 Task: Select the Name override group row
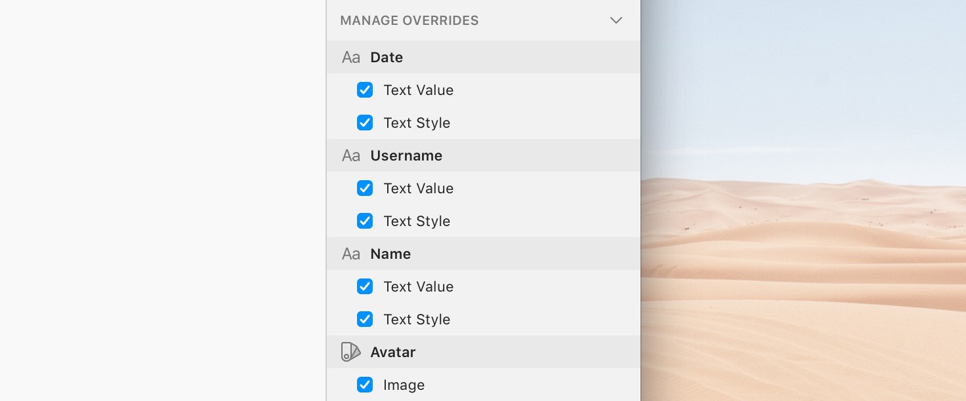tap(483, 254)
